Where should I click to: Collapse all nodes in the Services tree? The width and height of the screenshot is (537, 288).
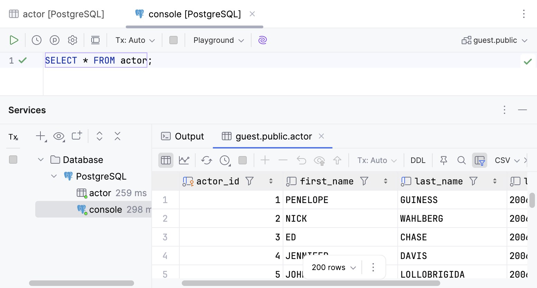[x=117, y=136]
